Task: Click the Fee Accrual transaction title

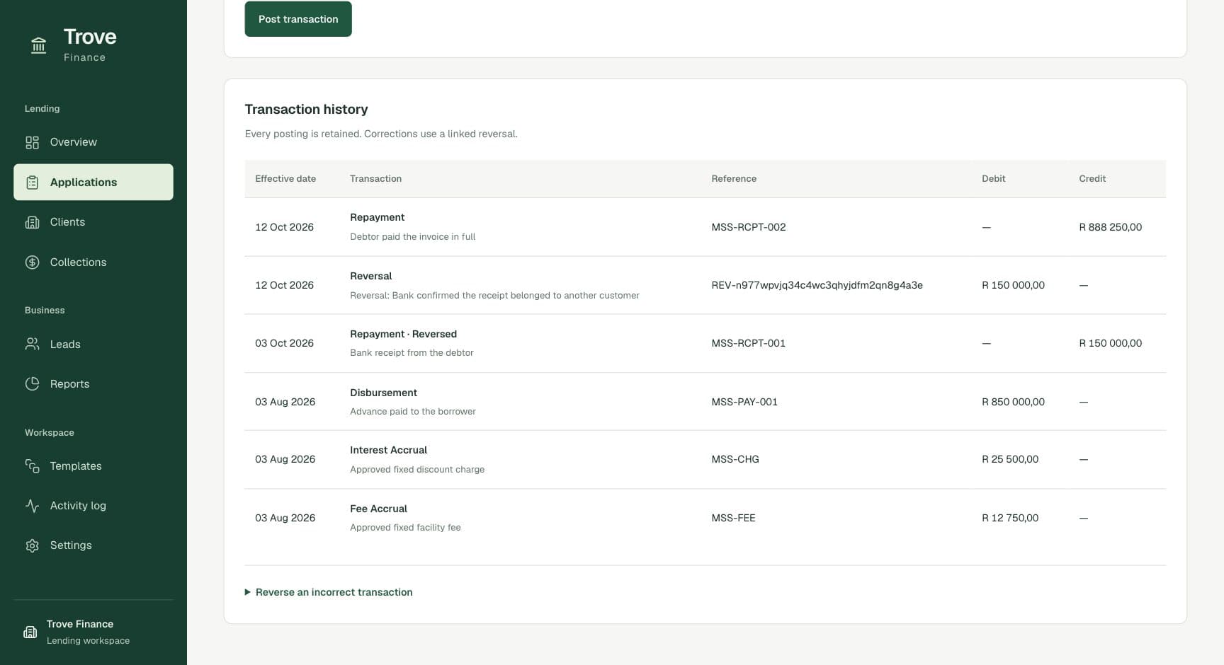Action: [x=378, y=509]
